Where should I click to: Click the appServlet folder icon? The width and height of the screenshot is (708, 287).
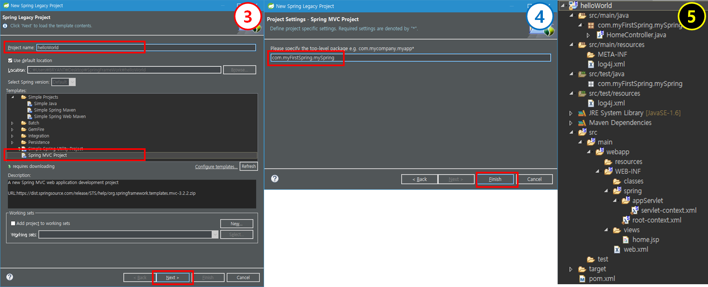[626, 200]
